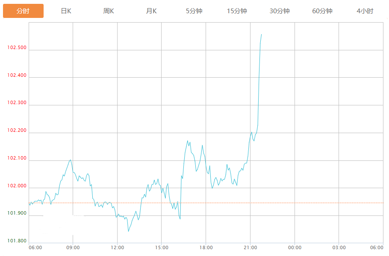Click the 15:00 time axis label
This screenshot has width=389, height=256.
[162, 247]
